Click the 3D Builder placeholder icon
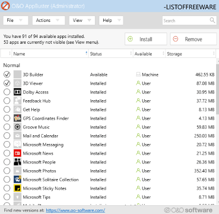 tap(18, 74)
